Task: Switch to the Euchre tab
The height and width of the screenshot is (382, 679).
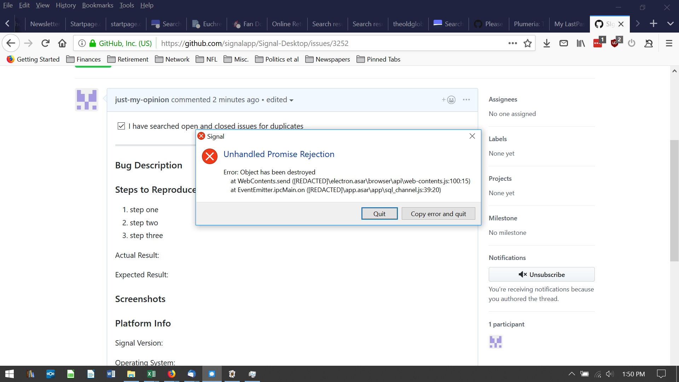Action: 207,24
